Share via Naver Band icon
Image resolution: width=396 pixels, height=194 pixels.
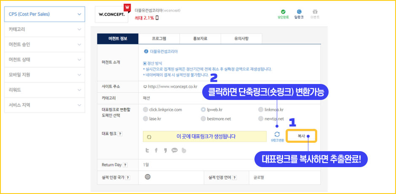[x=184, y=150]
